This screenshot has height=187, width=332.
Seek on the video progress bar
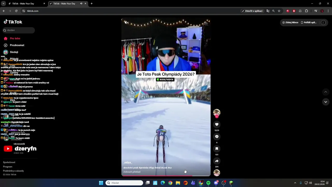click(166, 176)
